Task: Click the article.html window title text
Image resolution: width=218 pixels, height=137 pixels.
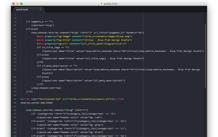Action: [110, 4]
